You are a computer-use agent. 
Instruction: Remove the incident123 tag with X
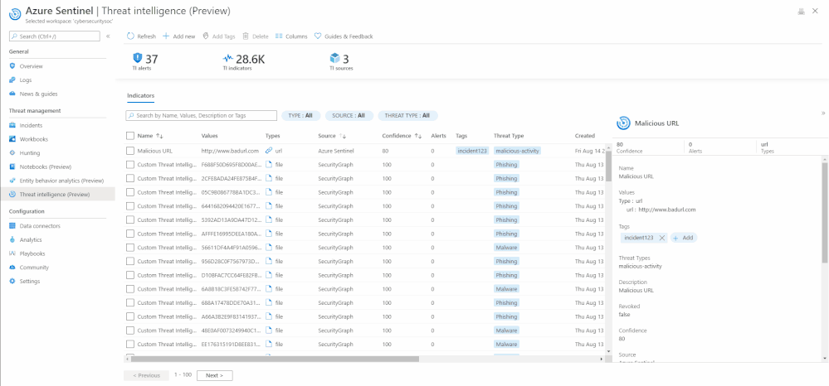coord(661,239)
